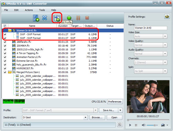The image size is (173, 131).
Task: Click the file icon of Extreme Service.flv
Action: coord(14,61)
